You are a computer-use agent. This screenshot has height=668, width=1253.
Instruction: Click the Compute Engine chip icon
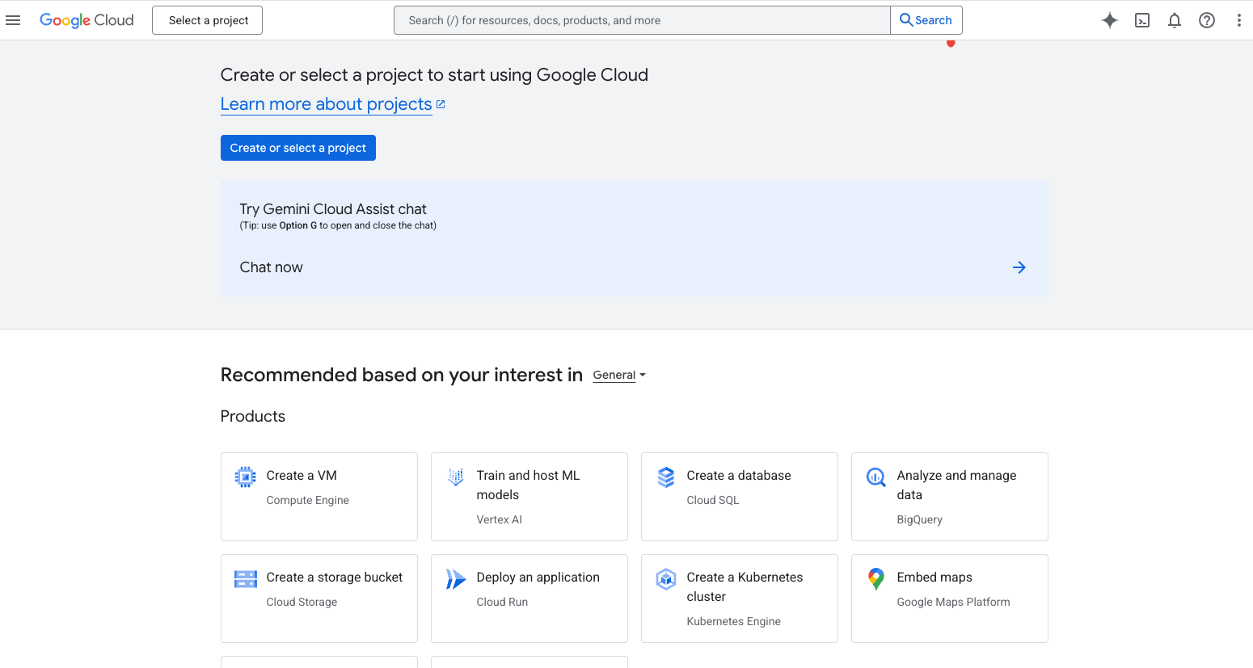coord(245,477)
